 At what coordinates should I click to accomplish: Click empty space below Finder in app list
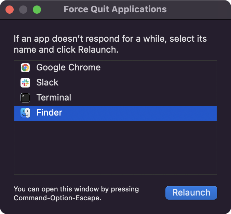click(116, 148)
